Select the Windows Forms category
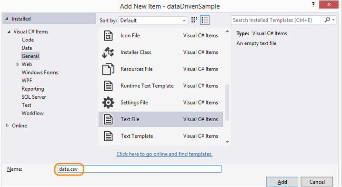Image resolution: width=342 pixels, height=187 pixels. click(40, 73)
